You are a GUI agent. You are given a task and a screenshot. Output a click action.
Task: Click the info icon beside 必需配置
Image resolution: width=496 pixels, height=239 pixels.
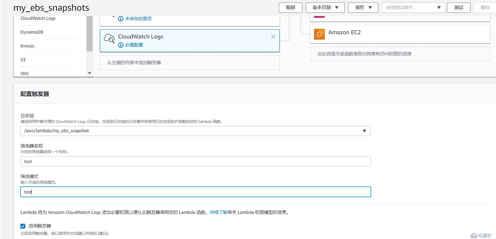coord(121,45)
